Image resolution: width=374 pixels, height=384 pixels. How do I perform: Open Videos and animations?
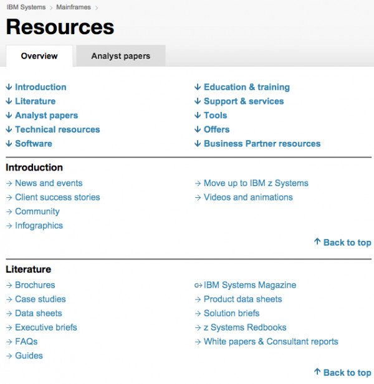248,197
